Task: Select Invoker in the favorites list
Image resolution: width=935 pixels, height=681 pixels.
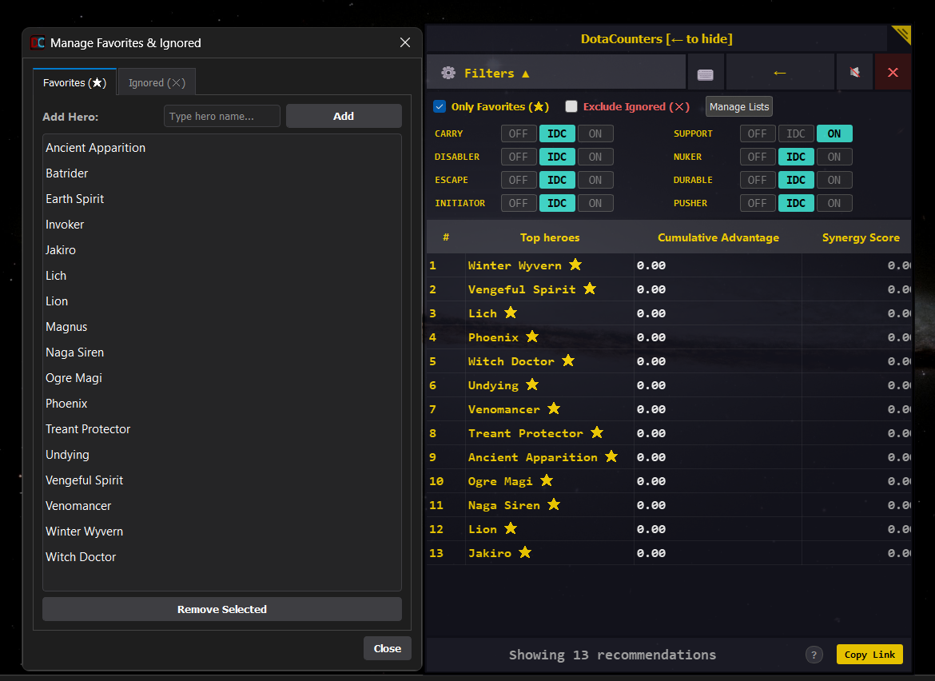Action: pos(222,225)
